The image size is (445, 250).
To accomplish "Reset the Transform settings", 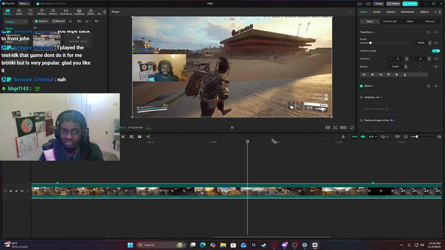I will [428, 32].
